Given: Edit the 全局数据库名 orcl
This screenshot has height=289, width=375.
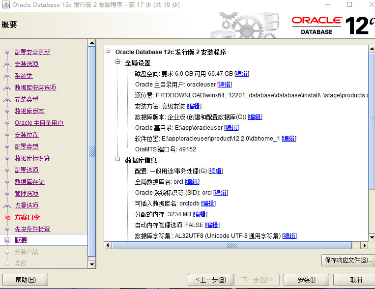Looking at the screenshot, I should coord(192,182).
